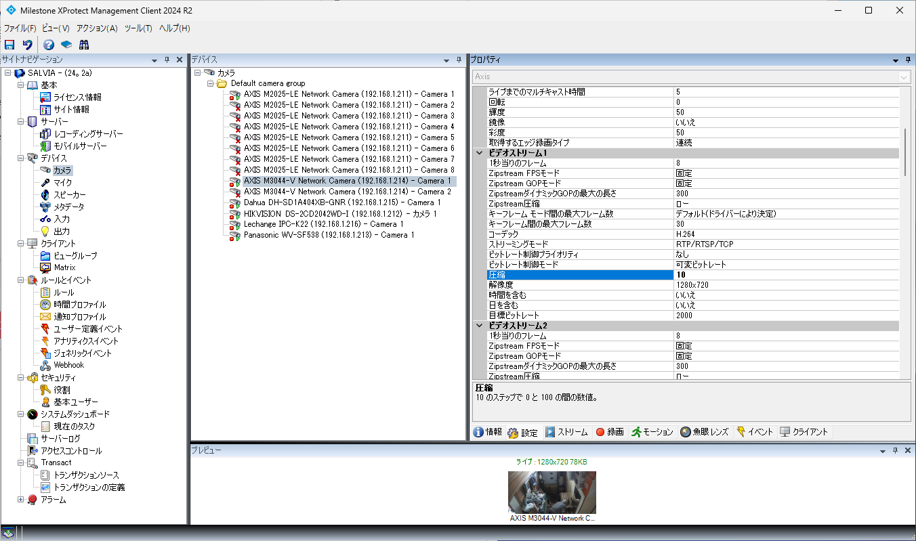Open 現在のタスク node
This screenshot has width=916, height=541.
click(75, 427)
